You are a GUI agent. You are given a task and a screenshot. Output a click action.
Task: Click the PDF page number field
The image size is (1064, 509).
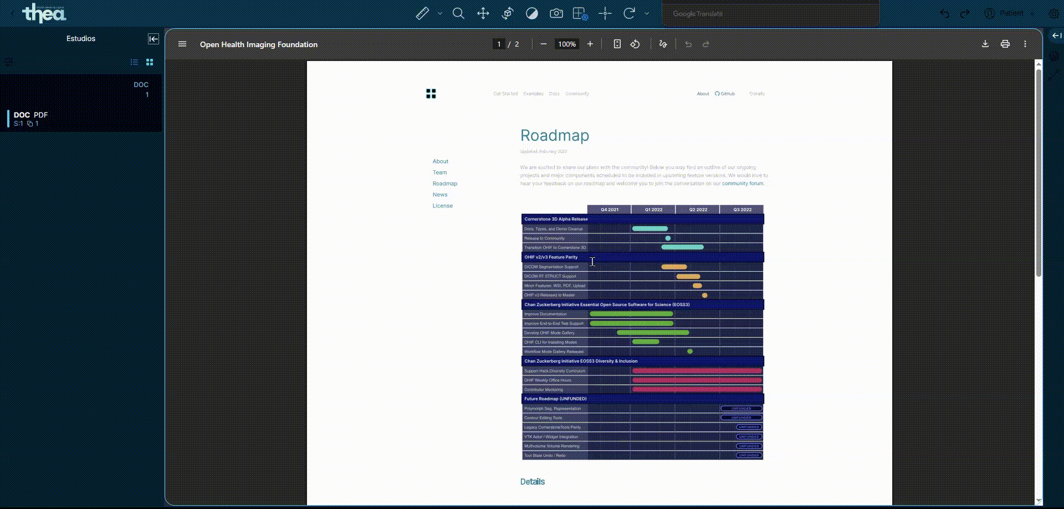point(499,44)
